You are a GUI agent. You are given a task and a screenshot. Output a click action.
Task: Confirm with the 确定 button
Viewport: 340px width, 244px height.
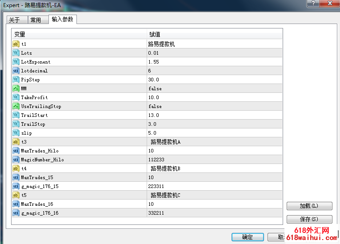[248, 237]
